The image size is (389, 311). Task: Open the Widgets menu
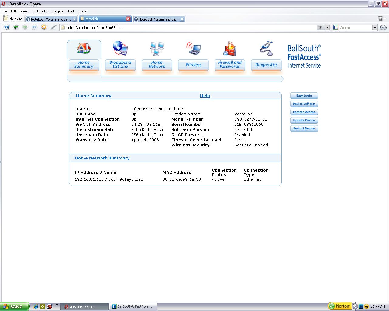pos(57,11)
